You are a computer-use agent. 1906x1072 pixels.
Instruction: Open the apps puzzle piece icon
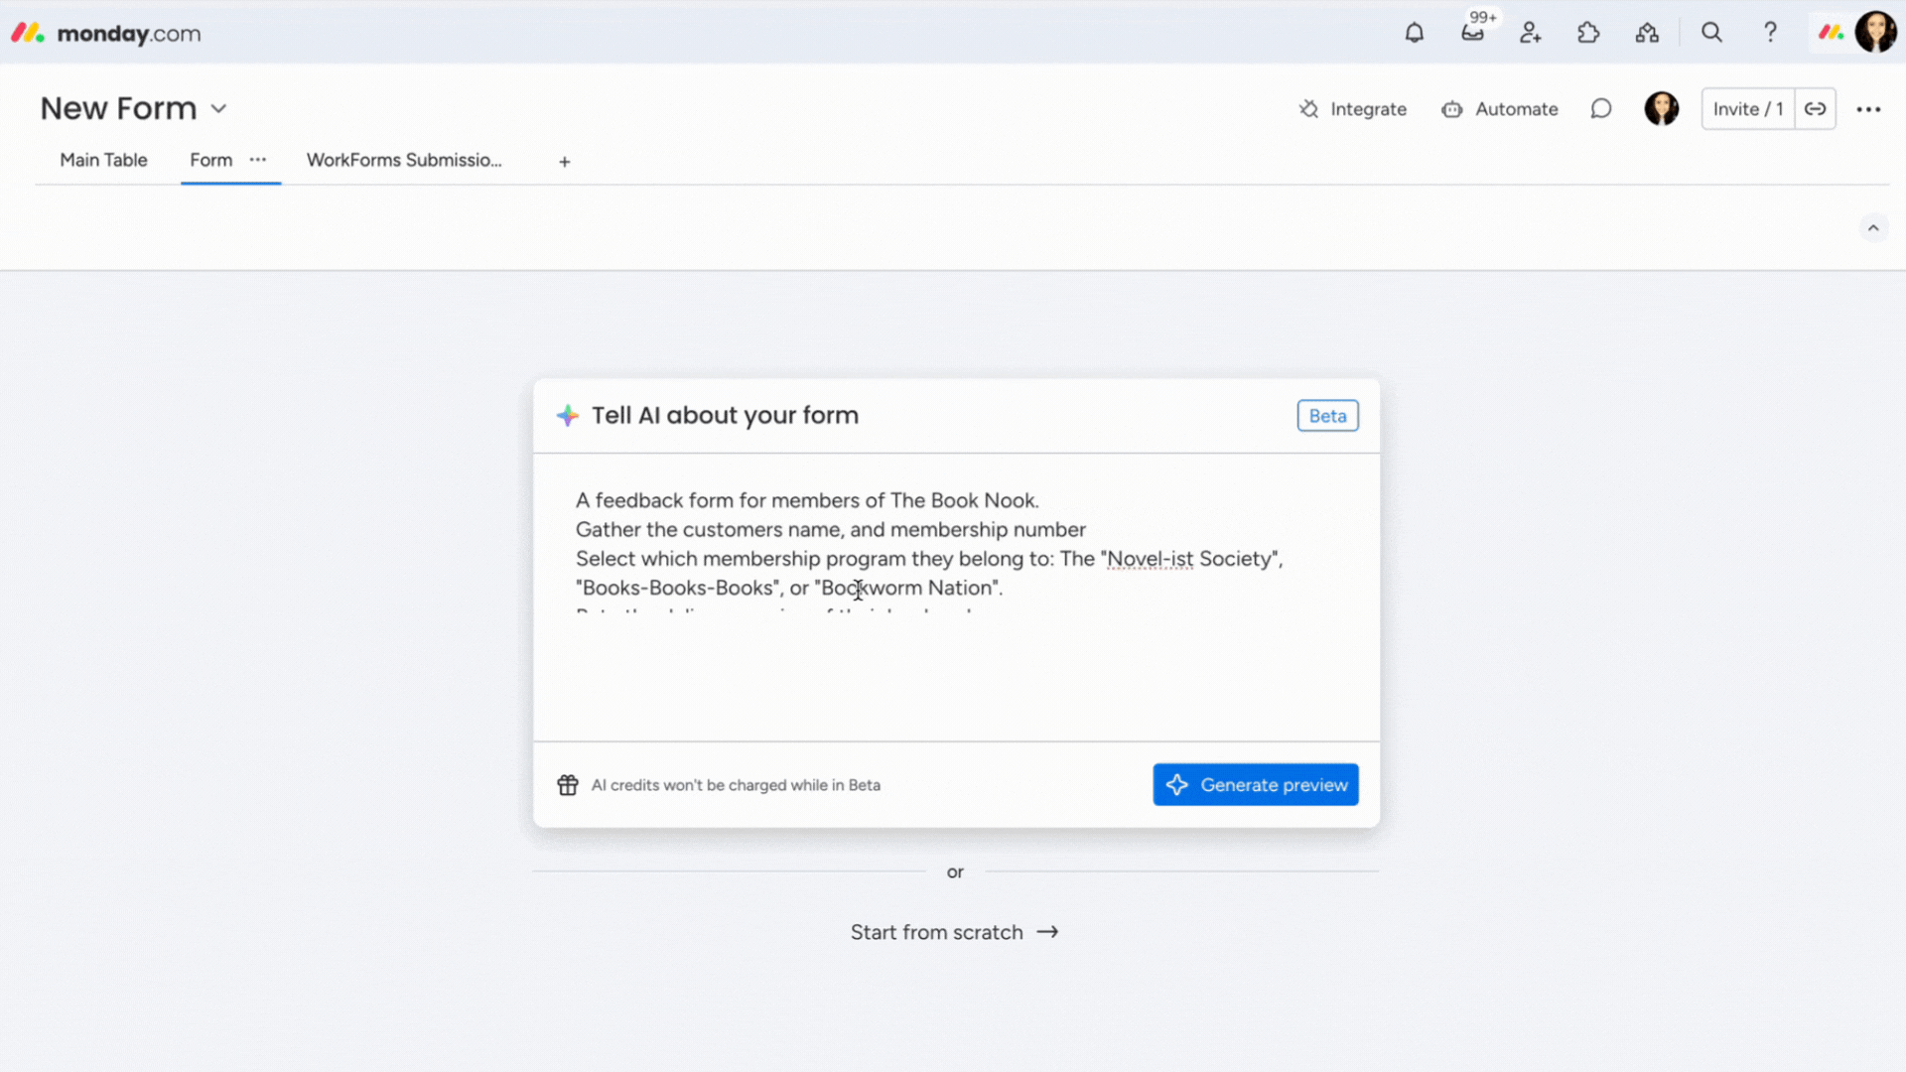pos(1588,33)
